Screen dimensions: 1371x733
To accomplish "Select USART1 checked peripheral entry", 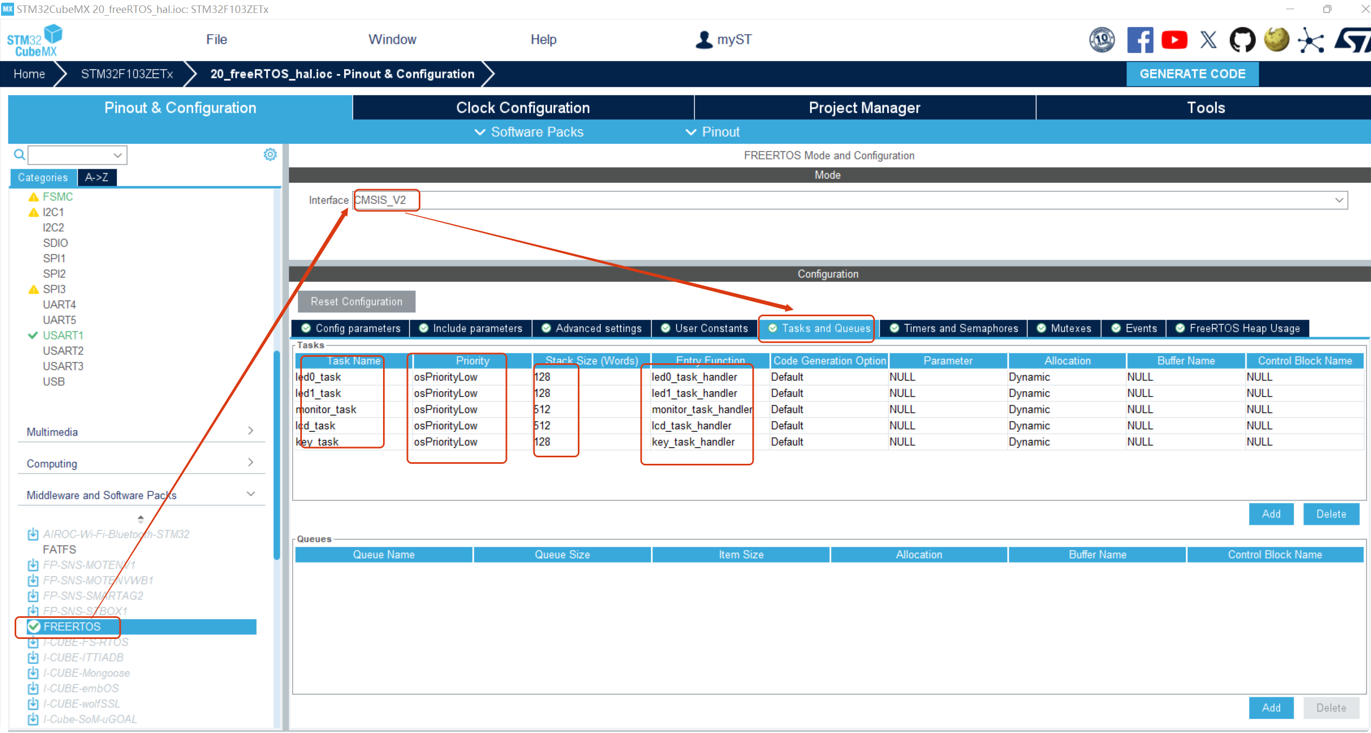I will (63, 335).
